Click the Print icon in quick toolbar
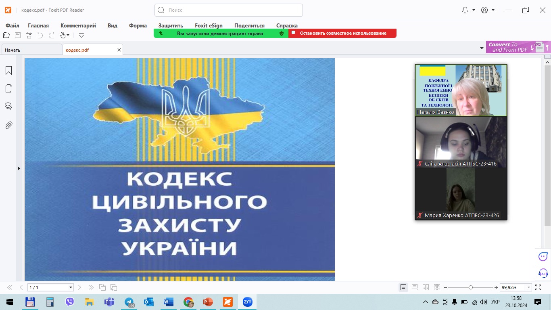Viewport: 551px width, 310px height. pyautogui.click(x=29, y=35)
